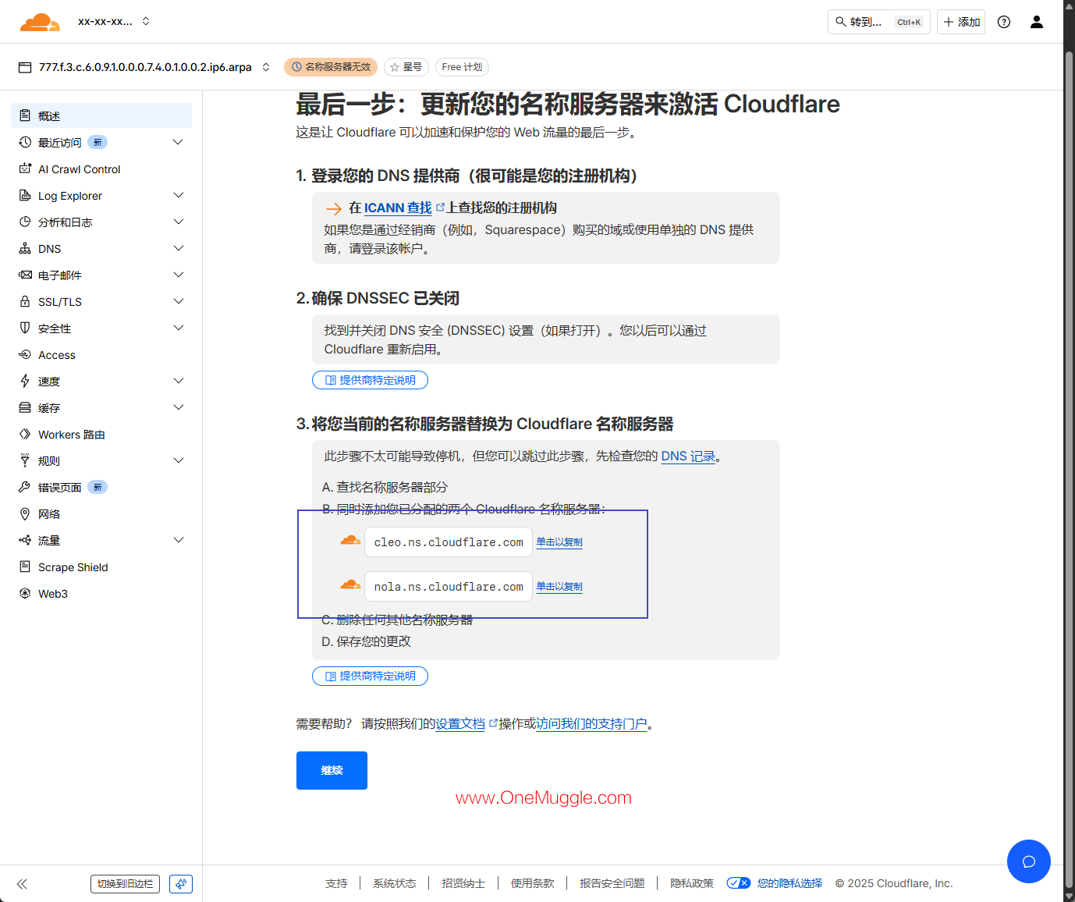The height and width of the screenshot is (902, 1075).
Task: Click the Cloudflare logo icon
Action: coord(40,22)
